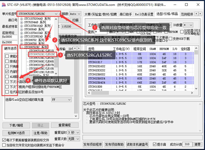
Task: Enable 当目标文件变化时自动装载并发送下载命令
Action: point(4,145)
